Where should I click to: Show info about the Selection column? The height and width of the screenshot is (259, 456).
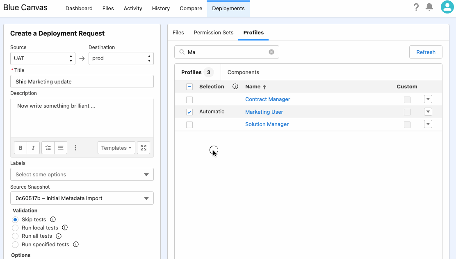click(235, 86)
